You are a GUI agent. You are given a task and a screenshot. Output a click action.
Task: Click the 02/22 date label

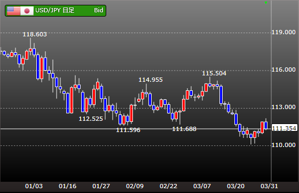point(168,186)
